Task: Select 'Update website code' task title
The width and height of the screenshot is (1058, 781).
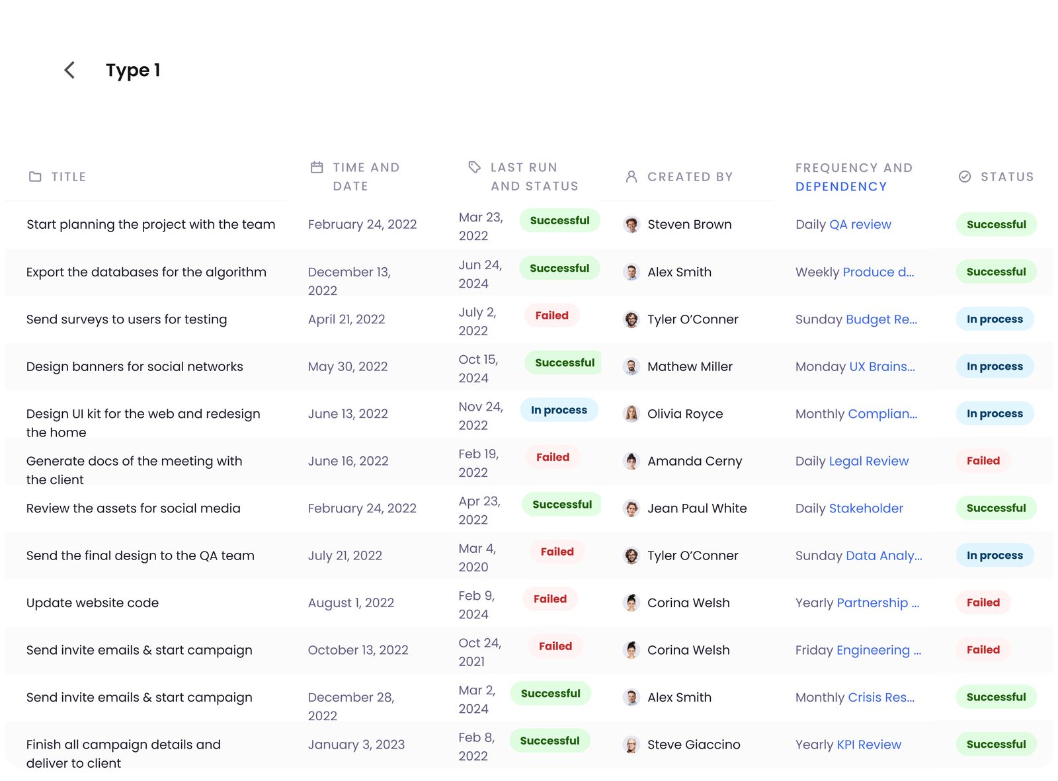Action: (x=93, y=602)
